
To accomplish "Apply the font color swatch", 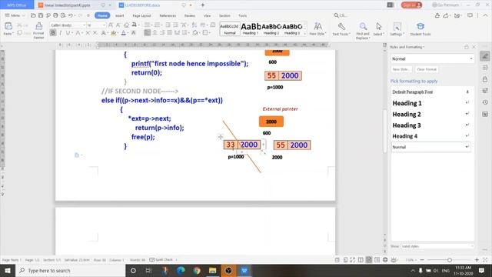I will (x=124, y=32).
